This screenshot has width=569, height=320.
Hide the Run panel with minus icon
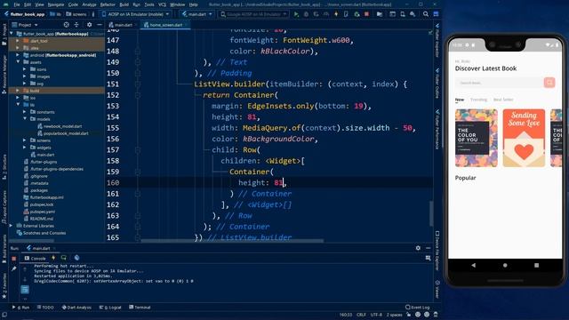[429, 248]
